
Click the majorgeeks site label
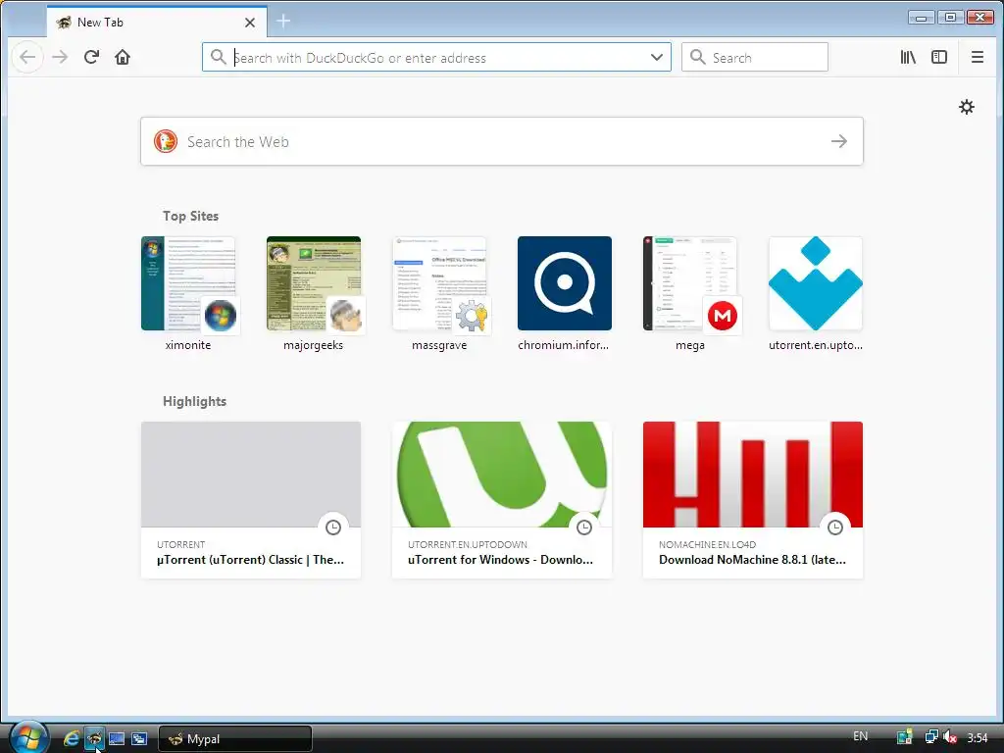(x=314, y=345)
